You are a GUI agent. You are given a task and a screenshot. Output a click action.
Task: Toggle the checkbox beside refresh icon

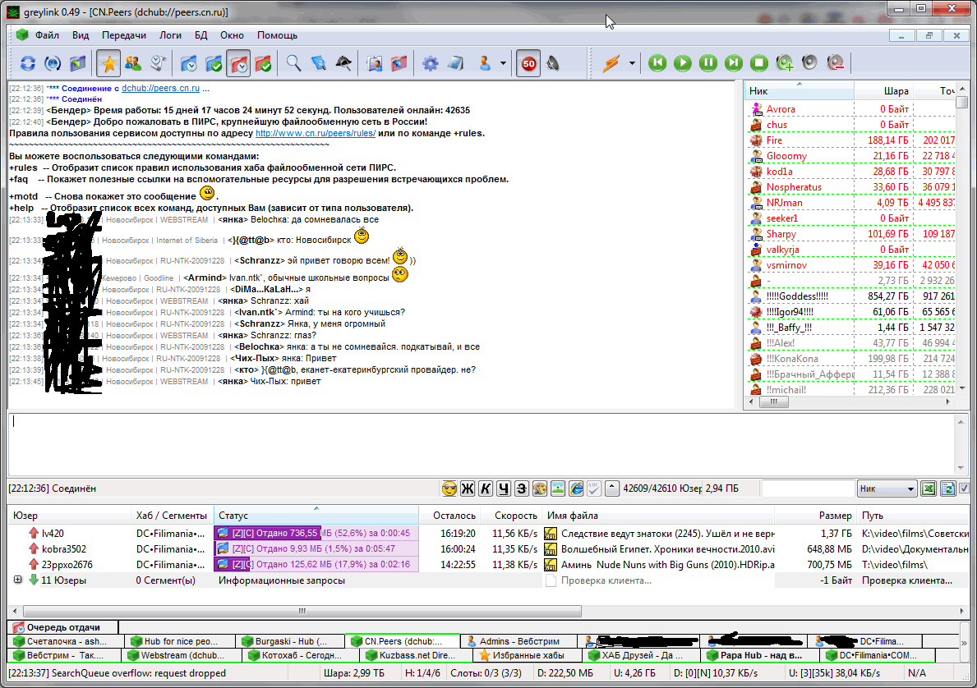[x=964, y=488]
